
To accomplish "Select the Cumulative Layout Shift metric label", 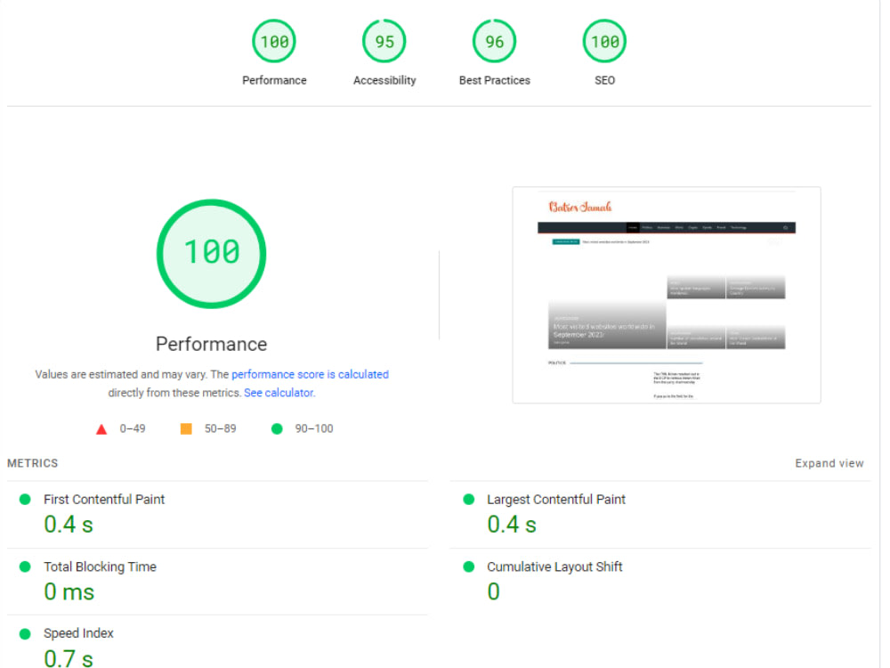I will click(554, 566).
